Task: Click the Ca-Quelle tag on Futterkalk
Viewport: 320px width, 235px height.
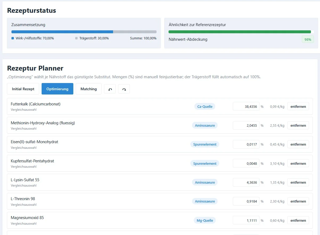Action: tap(205, 106)
